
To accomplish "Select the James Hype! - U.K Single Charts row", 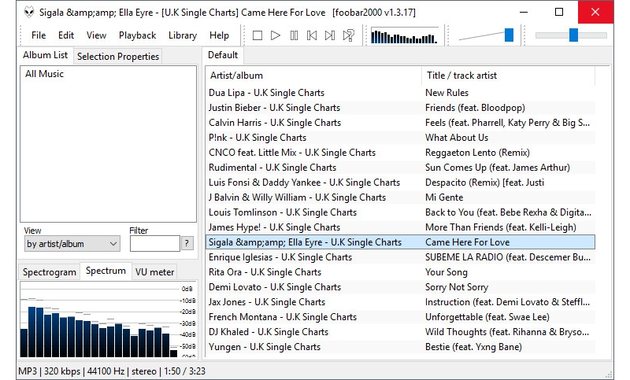I will click(401, 227).
